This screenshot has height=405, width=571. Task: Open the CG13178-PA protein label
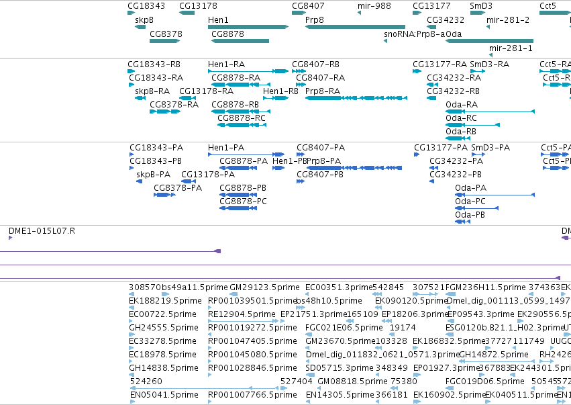coord(208,175)
